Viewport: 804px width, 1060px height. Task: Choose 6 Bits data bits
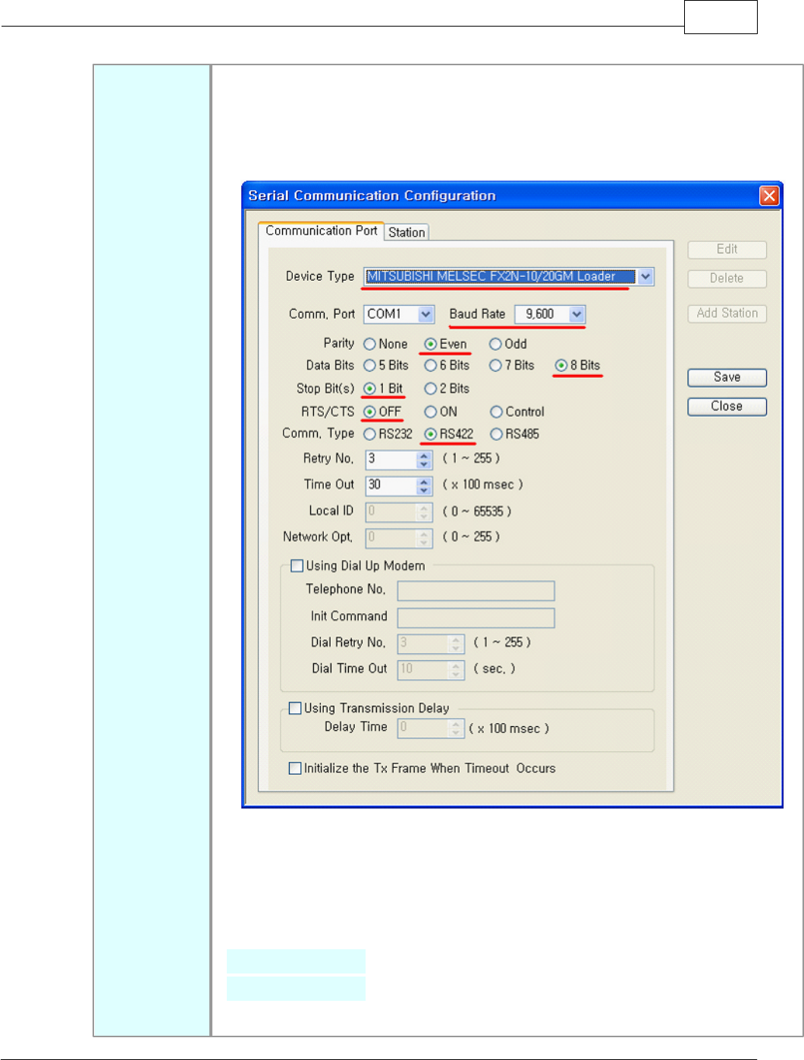coord(430,366)
